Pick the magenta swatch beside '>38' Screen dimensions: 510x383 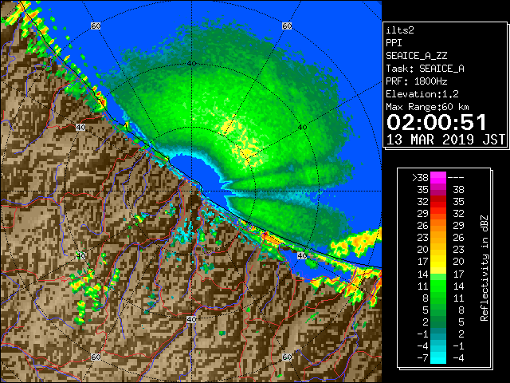(438, 177)
